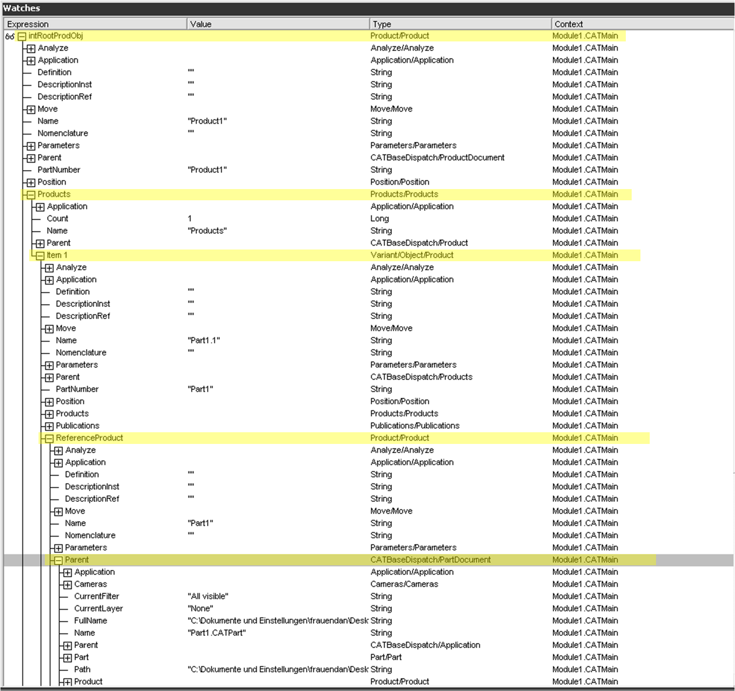Click the type cell "CATBaseDispatch/Application"
Viewport: 735px width, 691px height.
425,645
